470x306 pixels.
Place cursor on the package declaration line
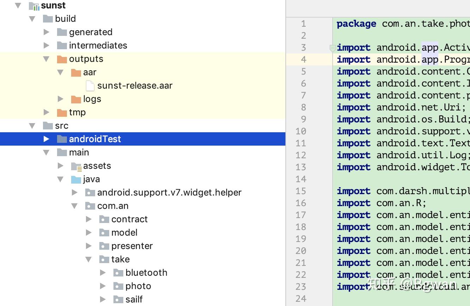[402, 24]
